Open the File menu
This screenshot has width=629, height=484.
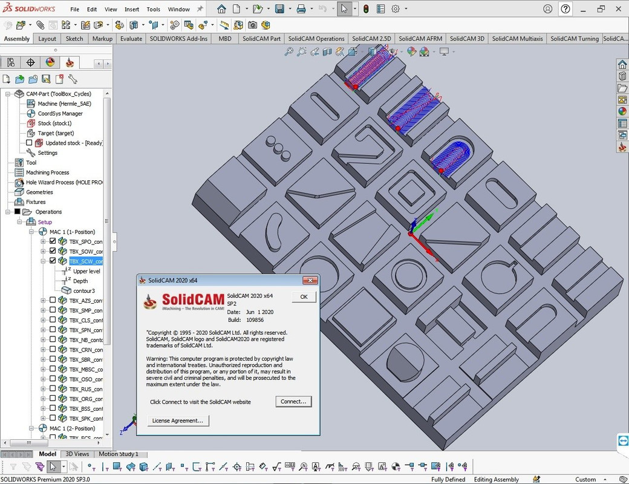click(74, 9)
